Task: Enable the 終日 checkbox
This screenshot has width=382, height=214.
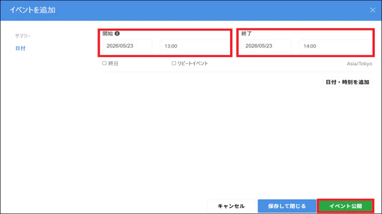Action: click(104, 63)
